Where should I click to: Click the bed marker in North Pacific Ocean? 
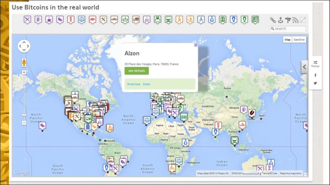[x=43, y=126]
